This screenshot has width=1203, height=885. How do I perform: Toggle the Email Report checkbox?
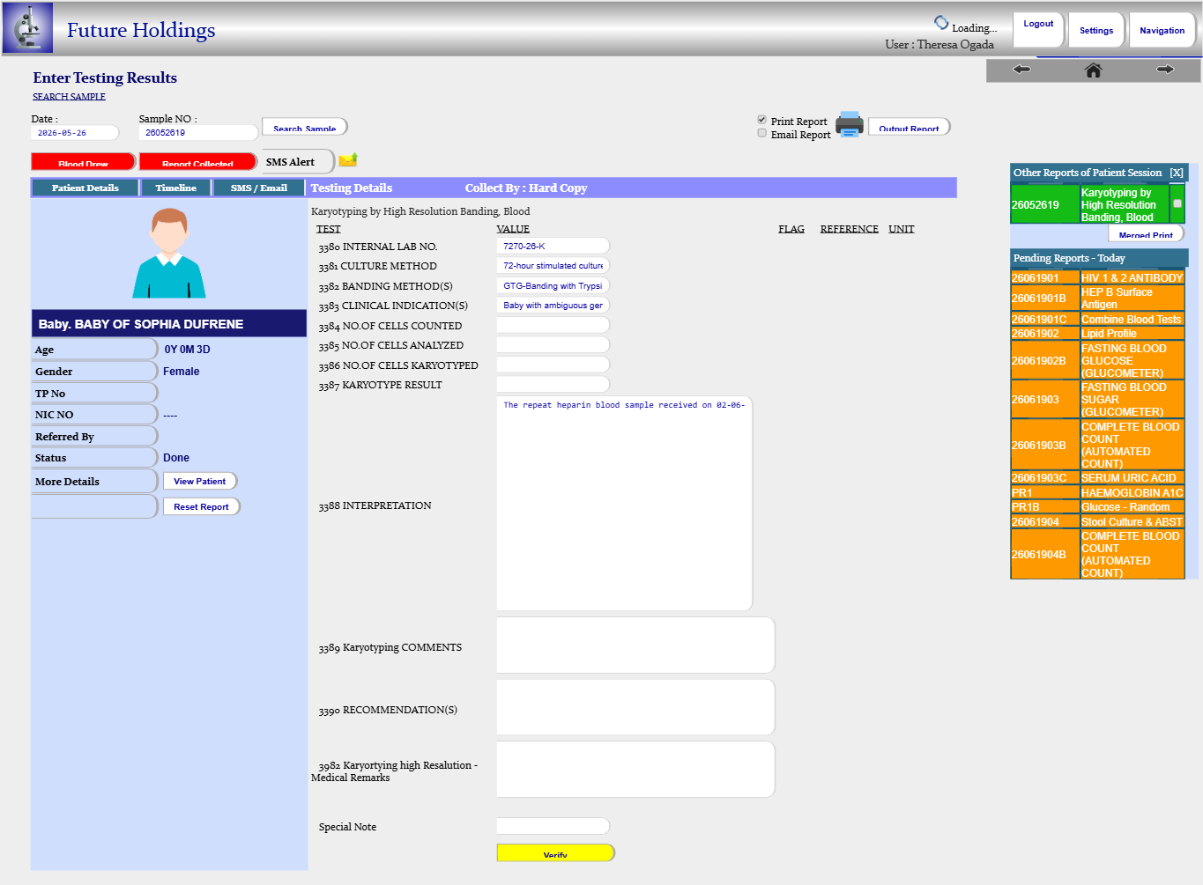click(762, 133)
